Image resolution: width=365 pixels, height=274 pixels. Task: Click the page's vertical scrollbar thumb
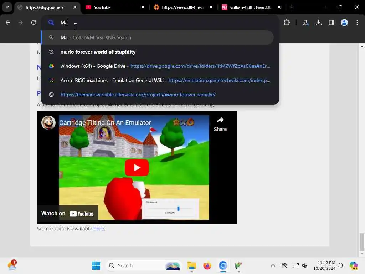[x=362, y=242]
